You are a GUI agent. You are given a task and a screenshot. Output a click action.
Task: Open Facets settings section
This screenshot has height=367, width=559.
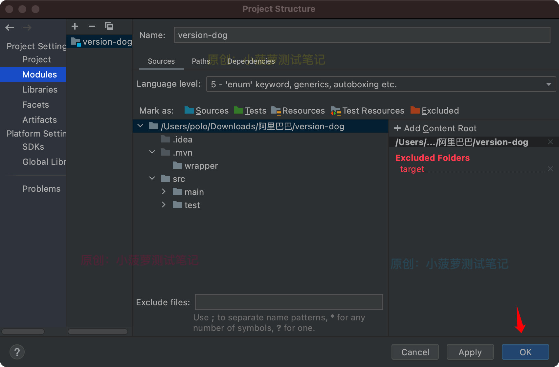(x=35, y=105)
